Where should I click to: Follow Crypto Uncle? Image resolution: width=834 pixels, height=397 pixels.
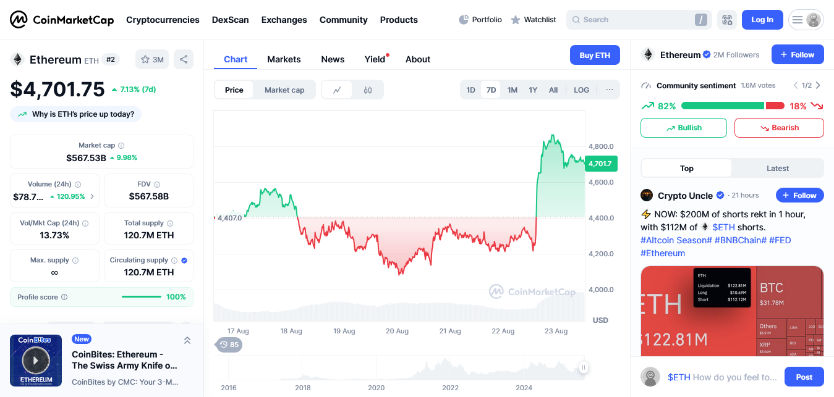coord(800,195)
